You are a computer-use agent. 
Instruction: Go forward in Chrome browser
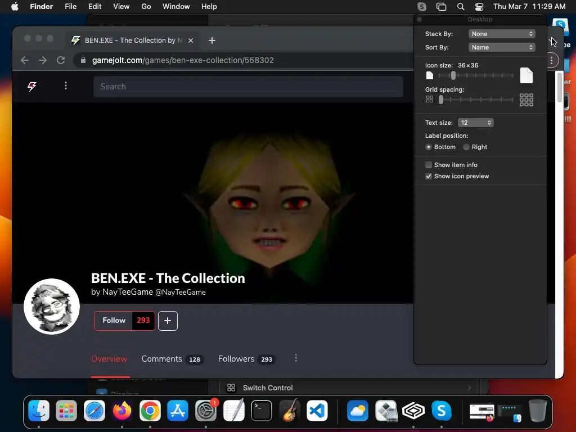pyautogui.click(x=43, y=60)
